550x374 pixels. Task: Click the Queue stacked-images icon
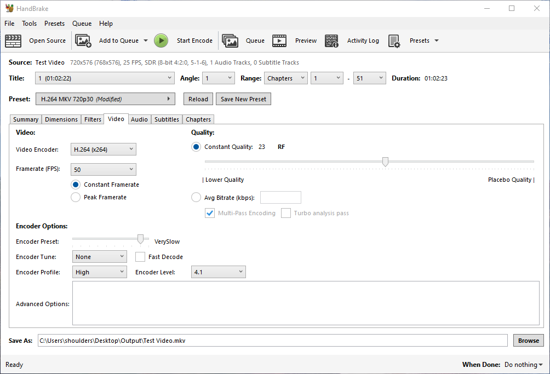(230, 41)
